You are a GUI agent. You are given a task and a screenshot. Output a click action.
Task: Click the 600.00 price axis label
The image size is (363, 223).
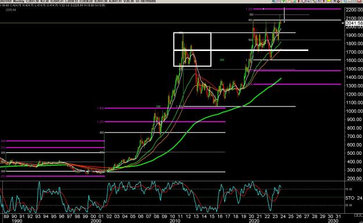(354, 145)
